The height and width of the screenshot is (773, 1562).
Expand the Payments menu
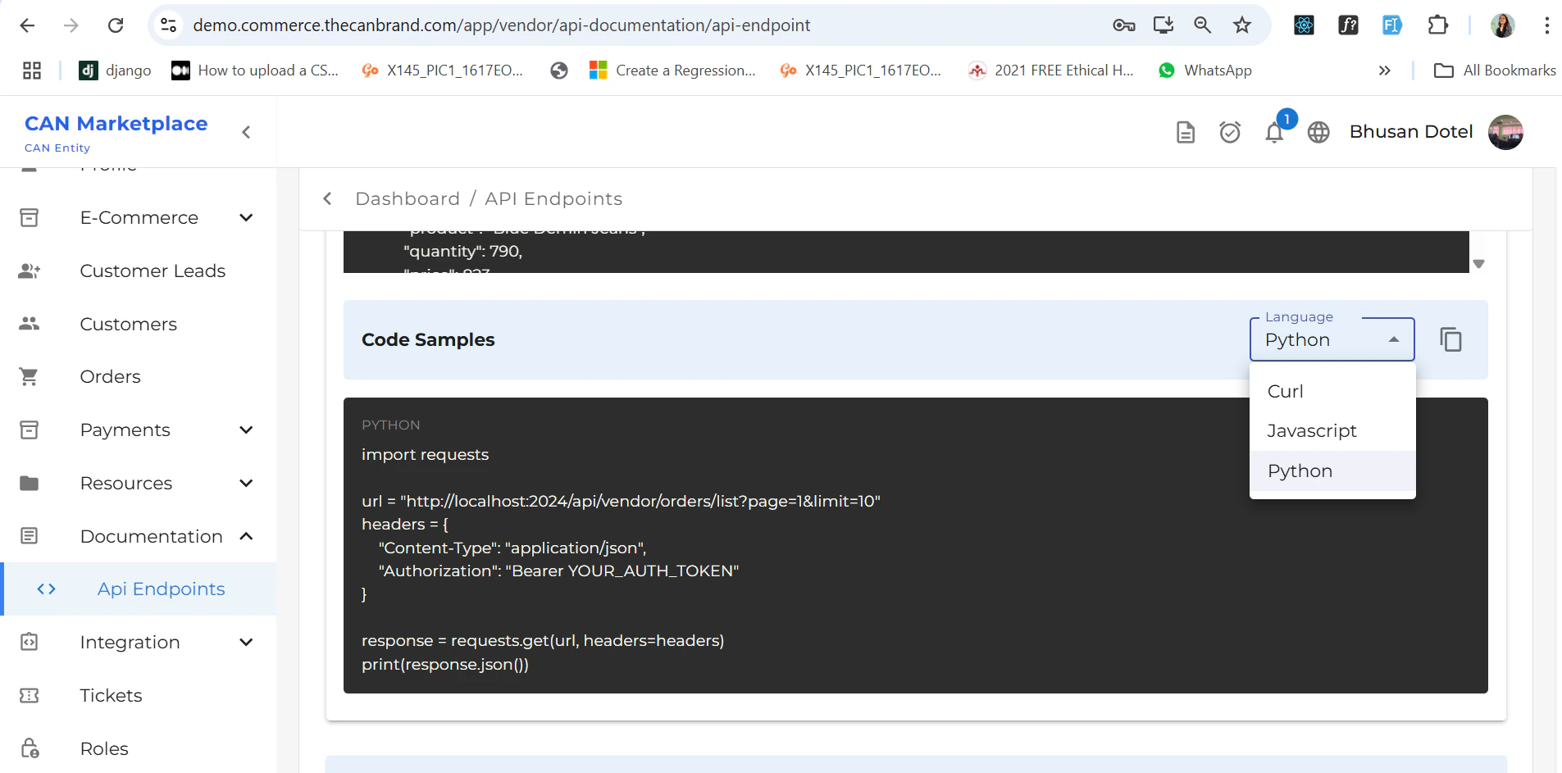click(x=139, y=430)
